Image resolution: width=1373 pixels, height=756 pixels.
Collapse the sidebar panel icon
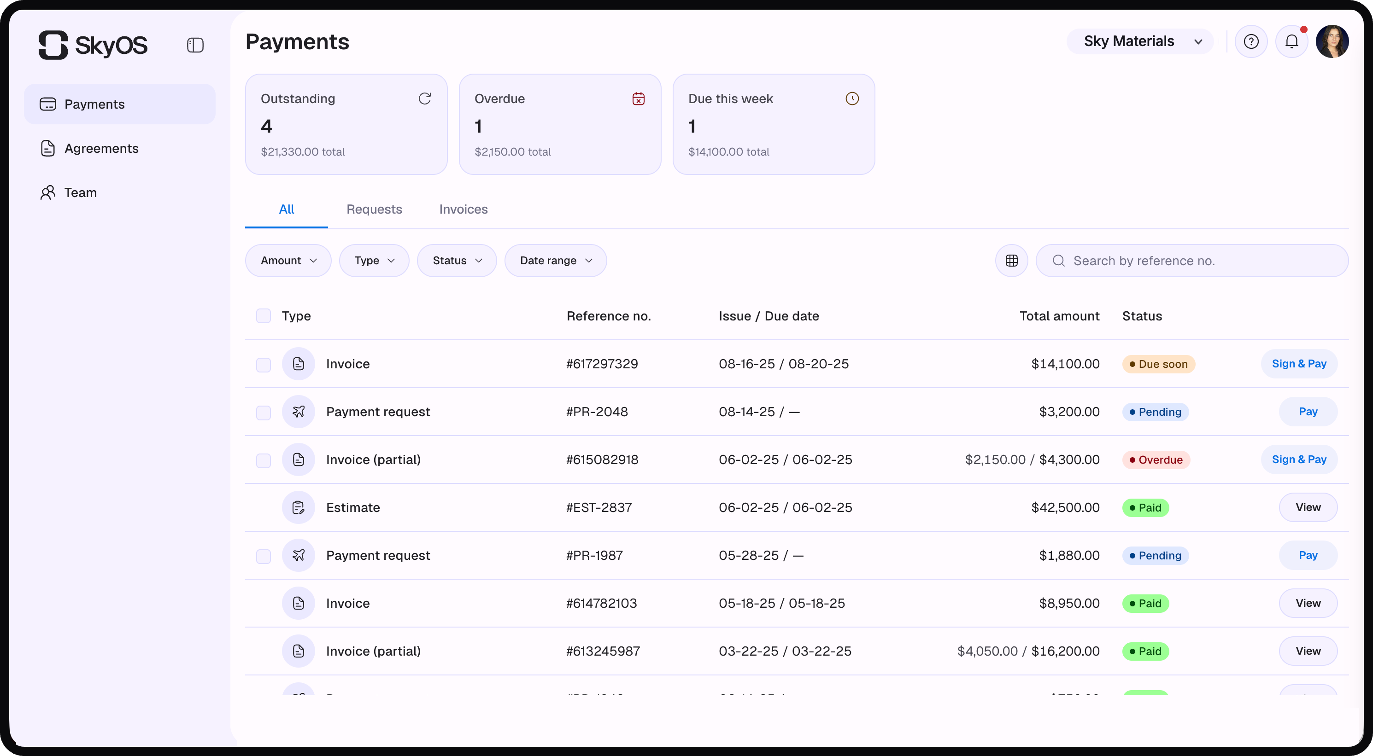click(x=195, y=45)
